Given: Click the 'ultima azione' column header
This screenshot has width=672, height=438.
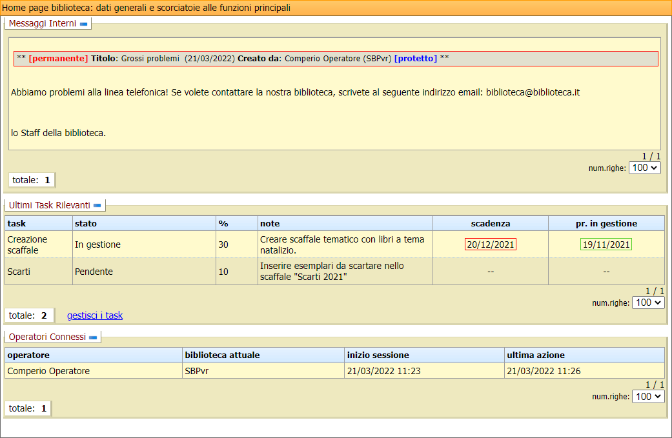Looking at the screenshot, I should point(536,355).
